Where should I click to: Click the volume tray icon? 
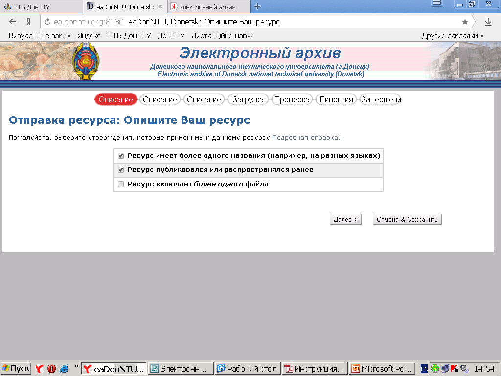pyautogui.click(x=464, y=369)
